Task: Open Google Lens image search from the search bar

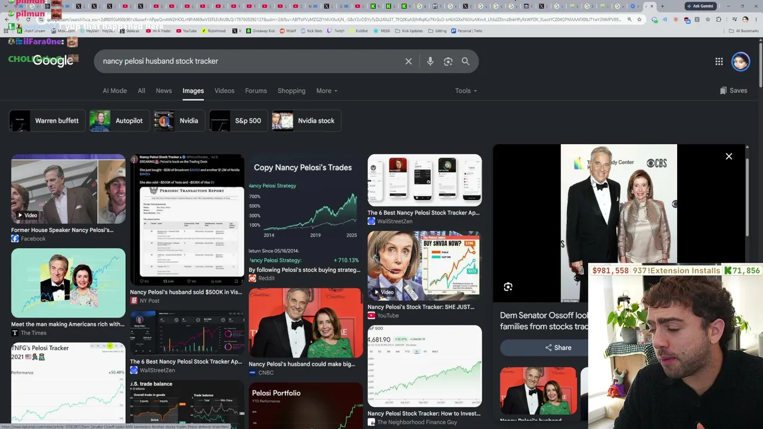Action: 448,61
